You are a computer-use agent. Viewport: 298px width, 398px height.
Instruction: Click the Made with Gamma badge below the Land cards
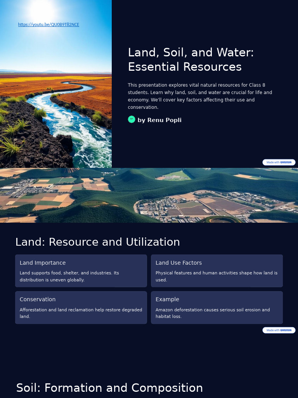click(x=279, y=330)
